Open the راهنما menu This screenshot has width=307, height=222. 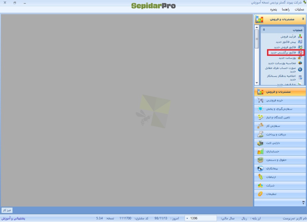pos(286,9)
